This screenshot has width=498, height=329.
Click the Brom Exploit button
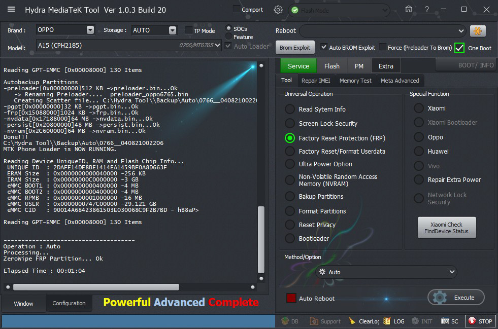tap(295, 48)
